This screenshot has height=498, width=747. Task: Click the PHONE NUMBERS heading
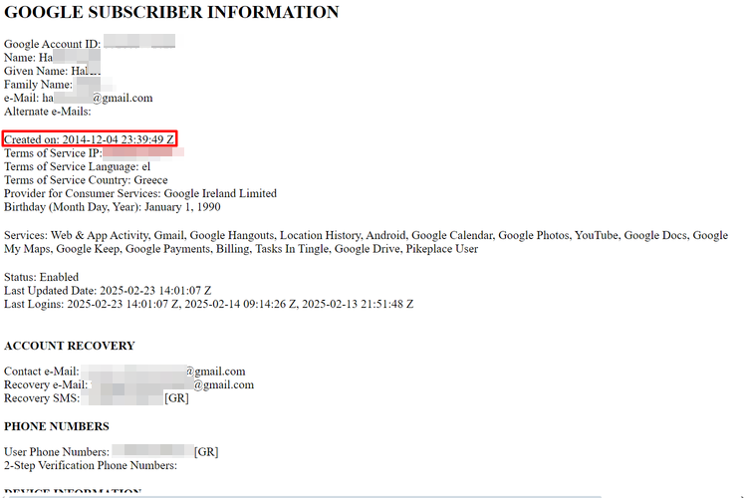[57, 426]
